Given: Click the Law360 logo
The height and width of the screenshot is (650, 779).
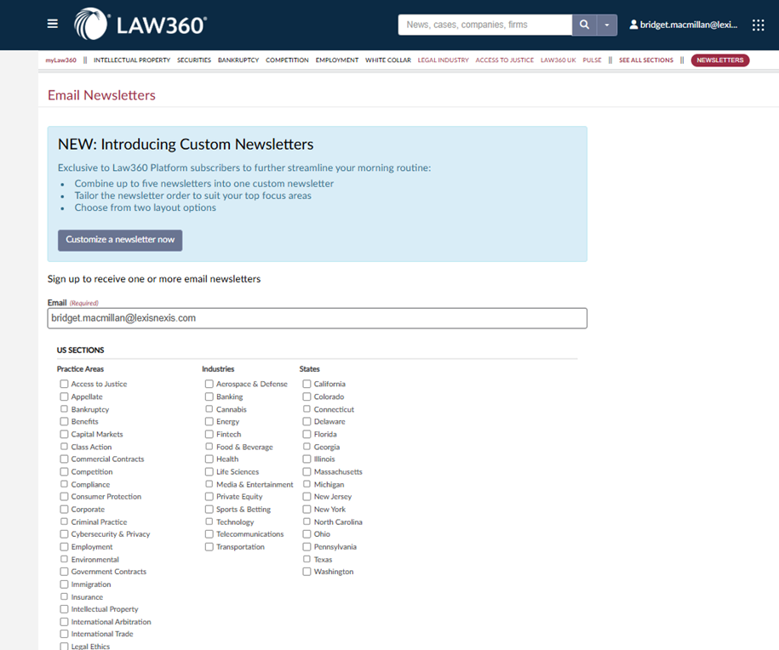Looking at the screenshot, I should (140, 24).
